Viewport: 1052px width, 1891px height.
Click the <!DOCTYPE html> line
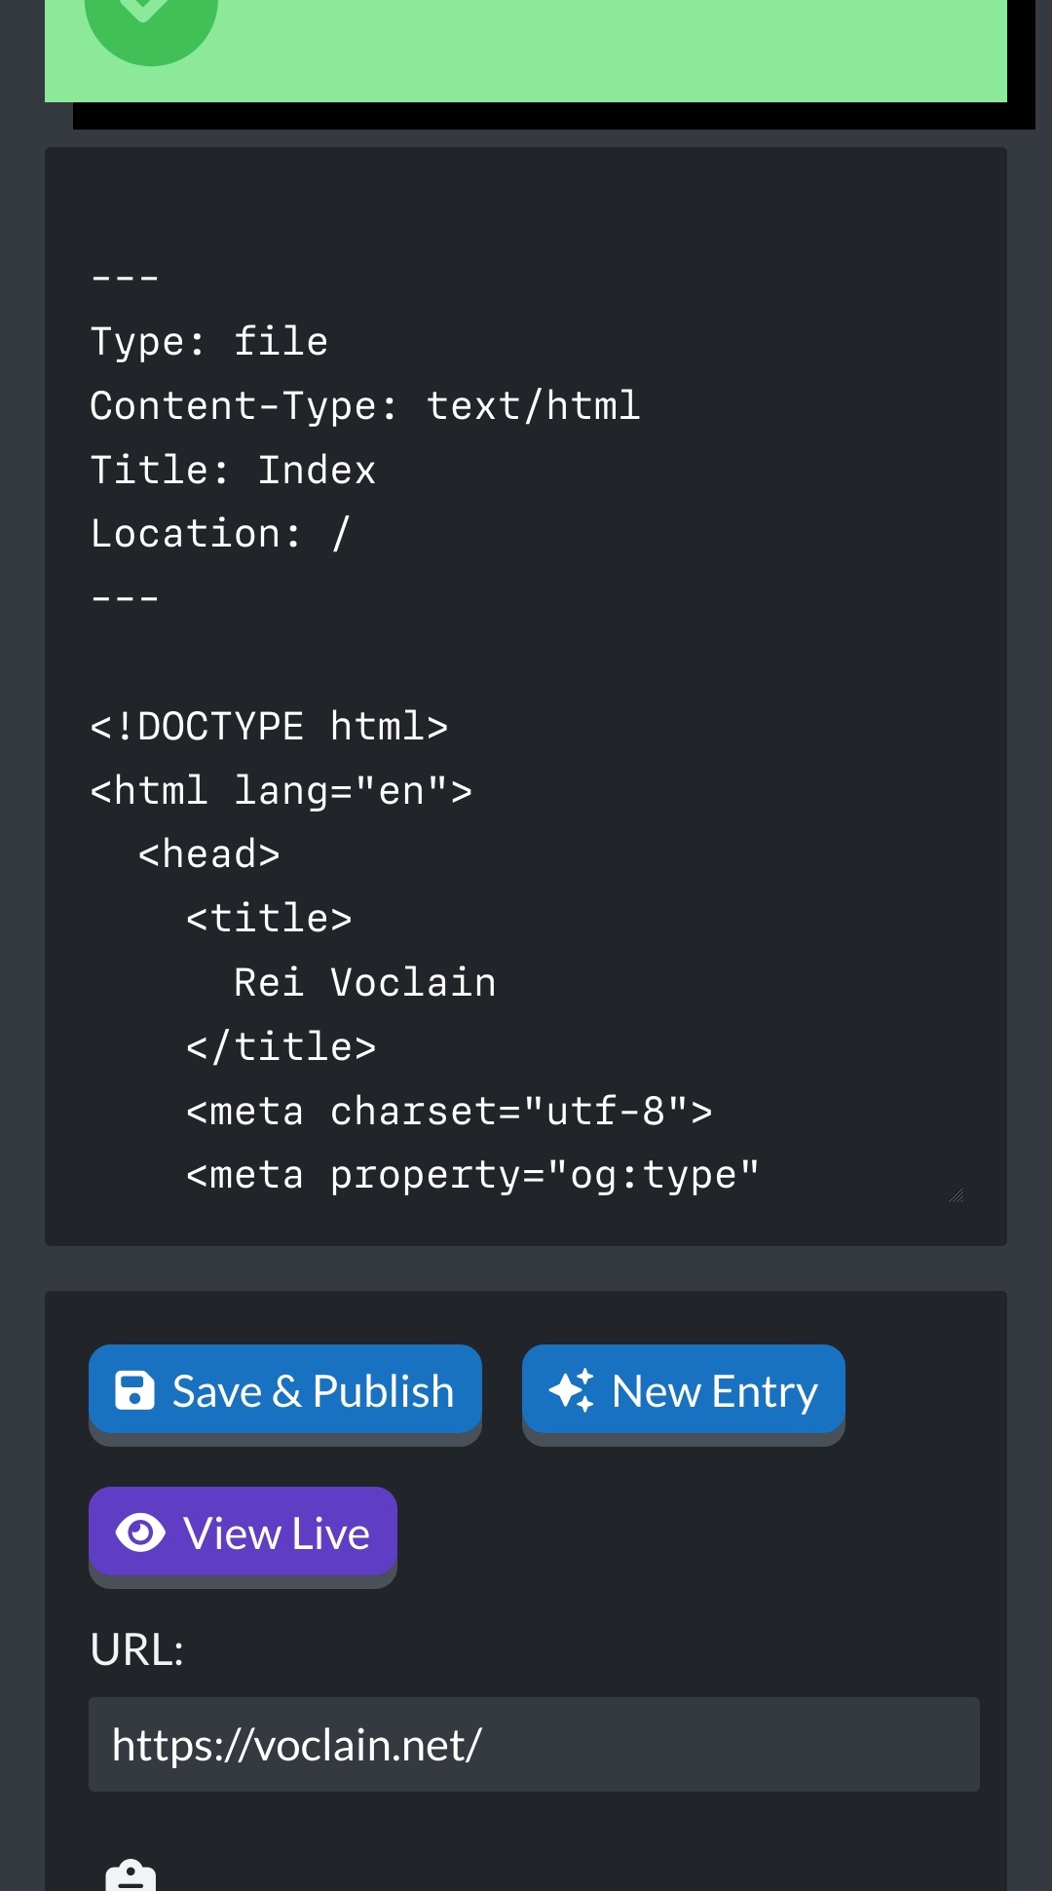pyautogui.click(x=269, y=727)
